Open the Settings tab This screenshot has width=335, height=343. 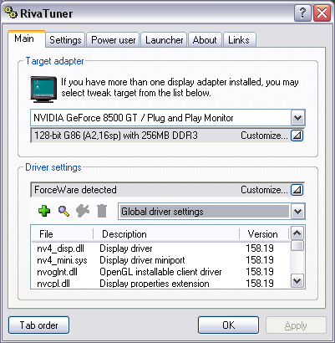click(65, 40)
